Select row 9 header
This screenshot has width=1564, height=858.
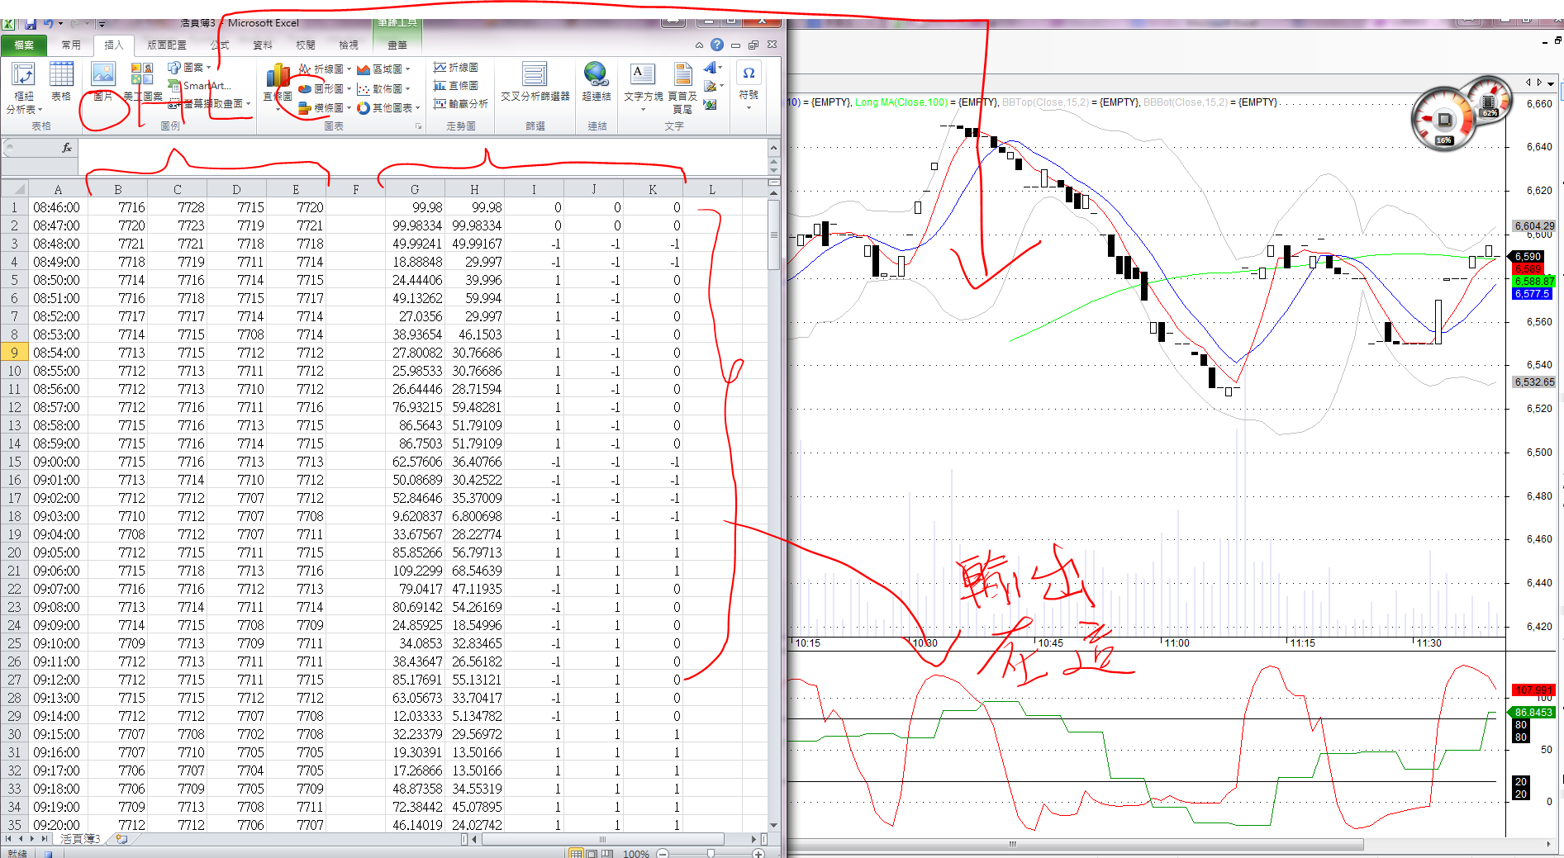(x=14, y=353)
